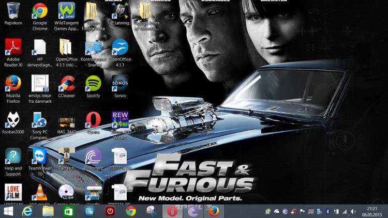Open the emilys lekse fra danmark document
The height and width of the screenshot is (218, 388).
[x=40, y=83]
